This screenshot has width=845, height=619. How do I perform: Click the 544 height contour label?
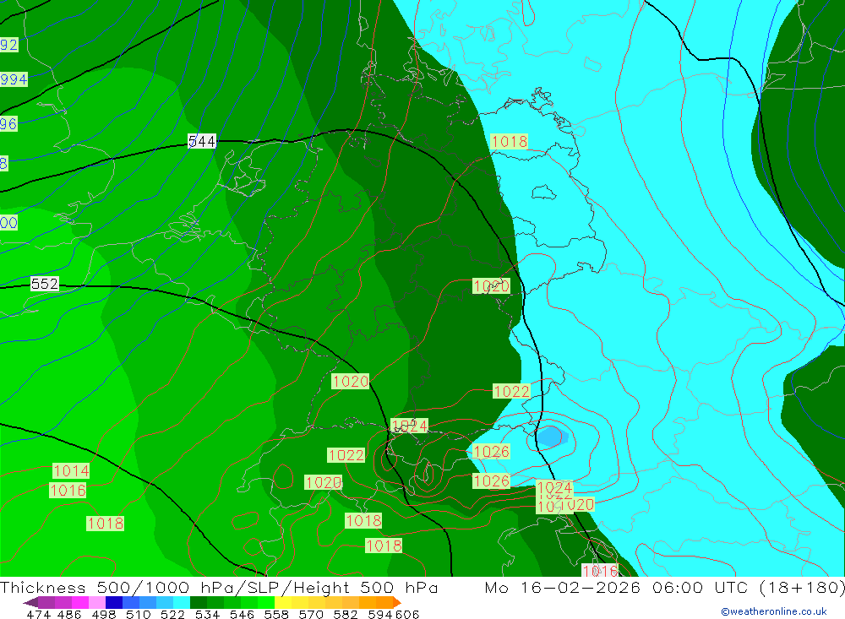[x=202, y=141]
